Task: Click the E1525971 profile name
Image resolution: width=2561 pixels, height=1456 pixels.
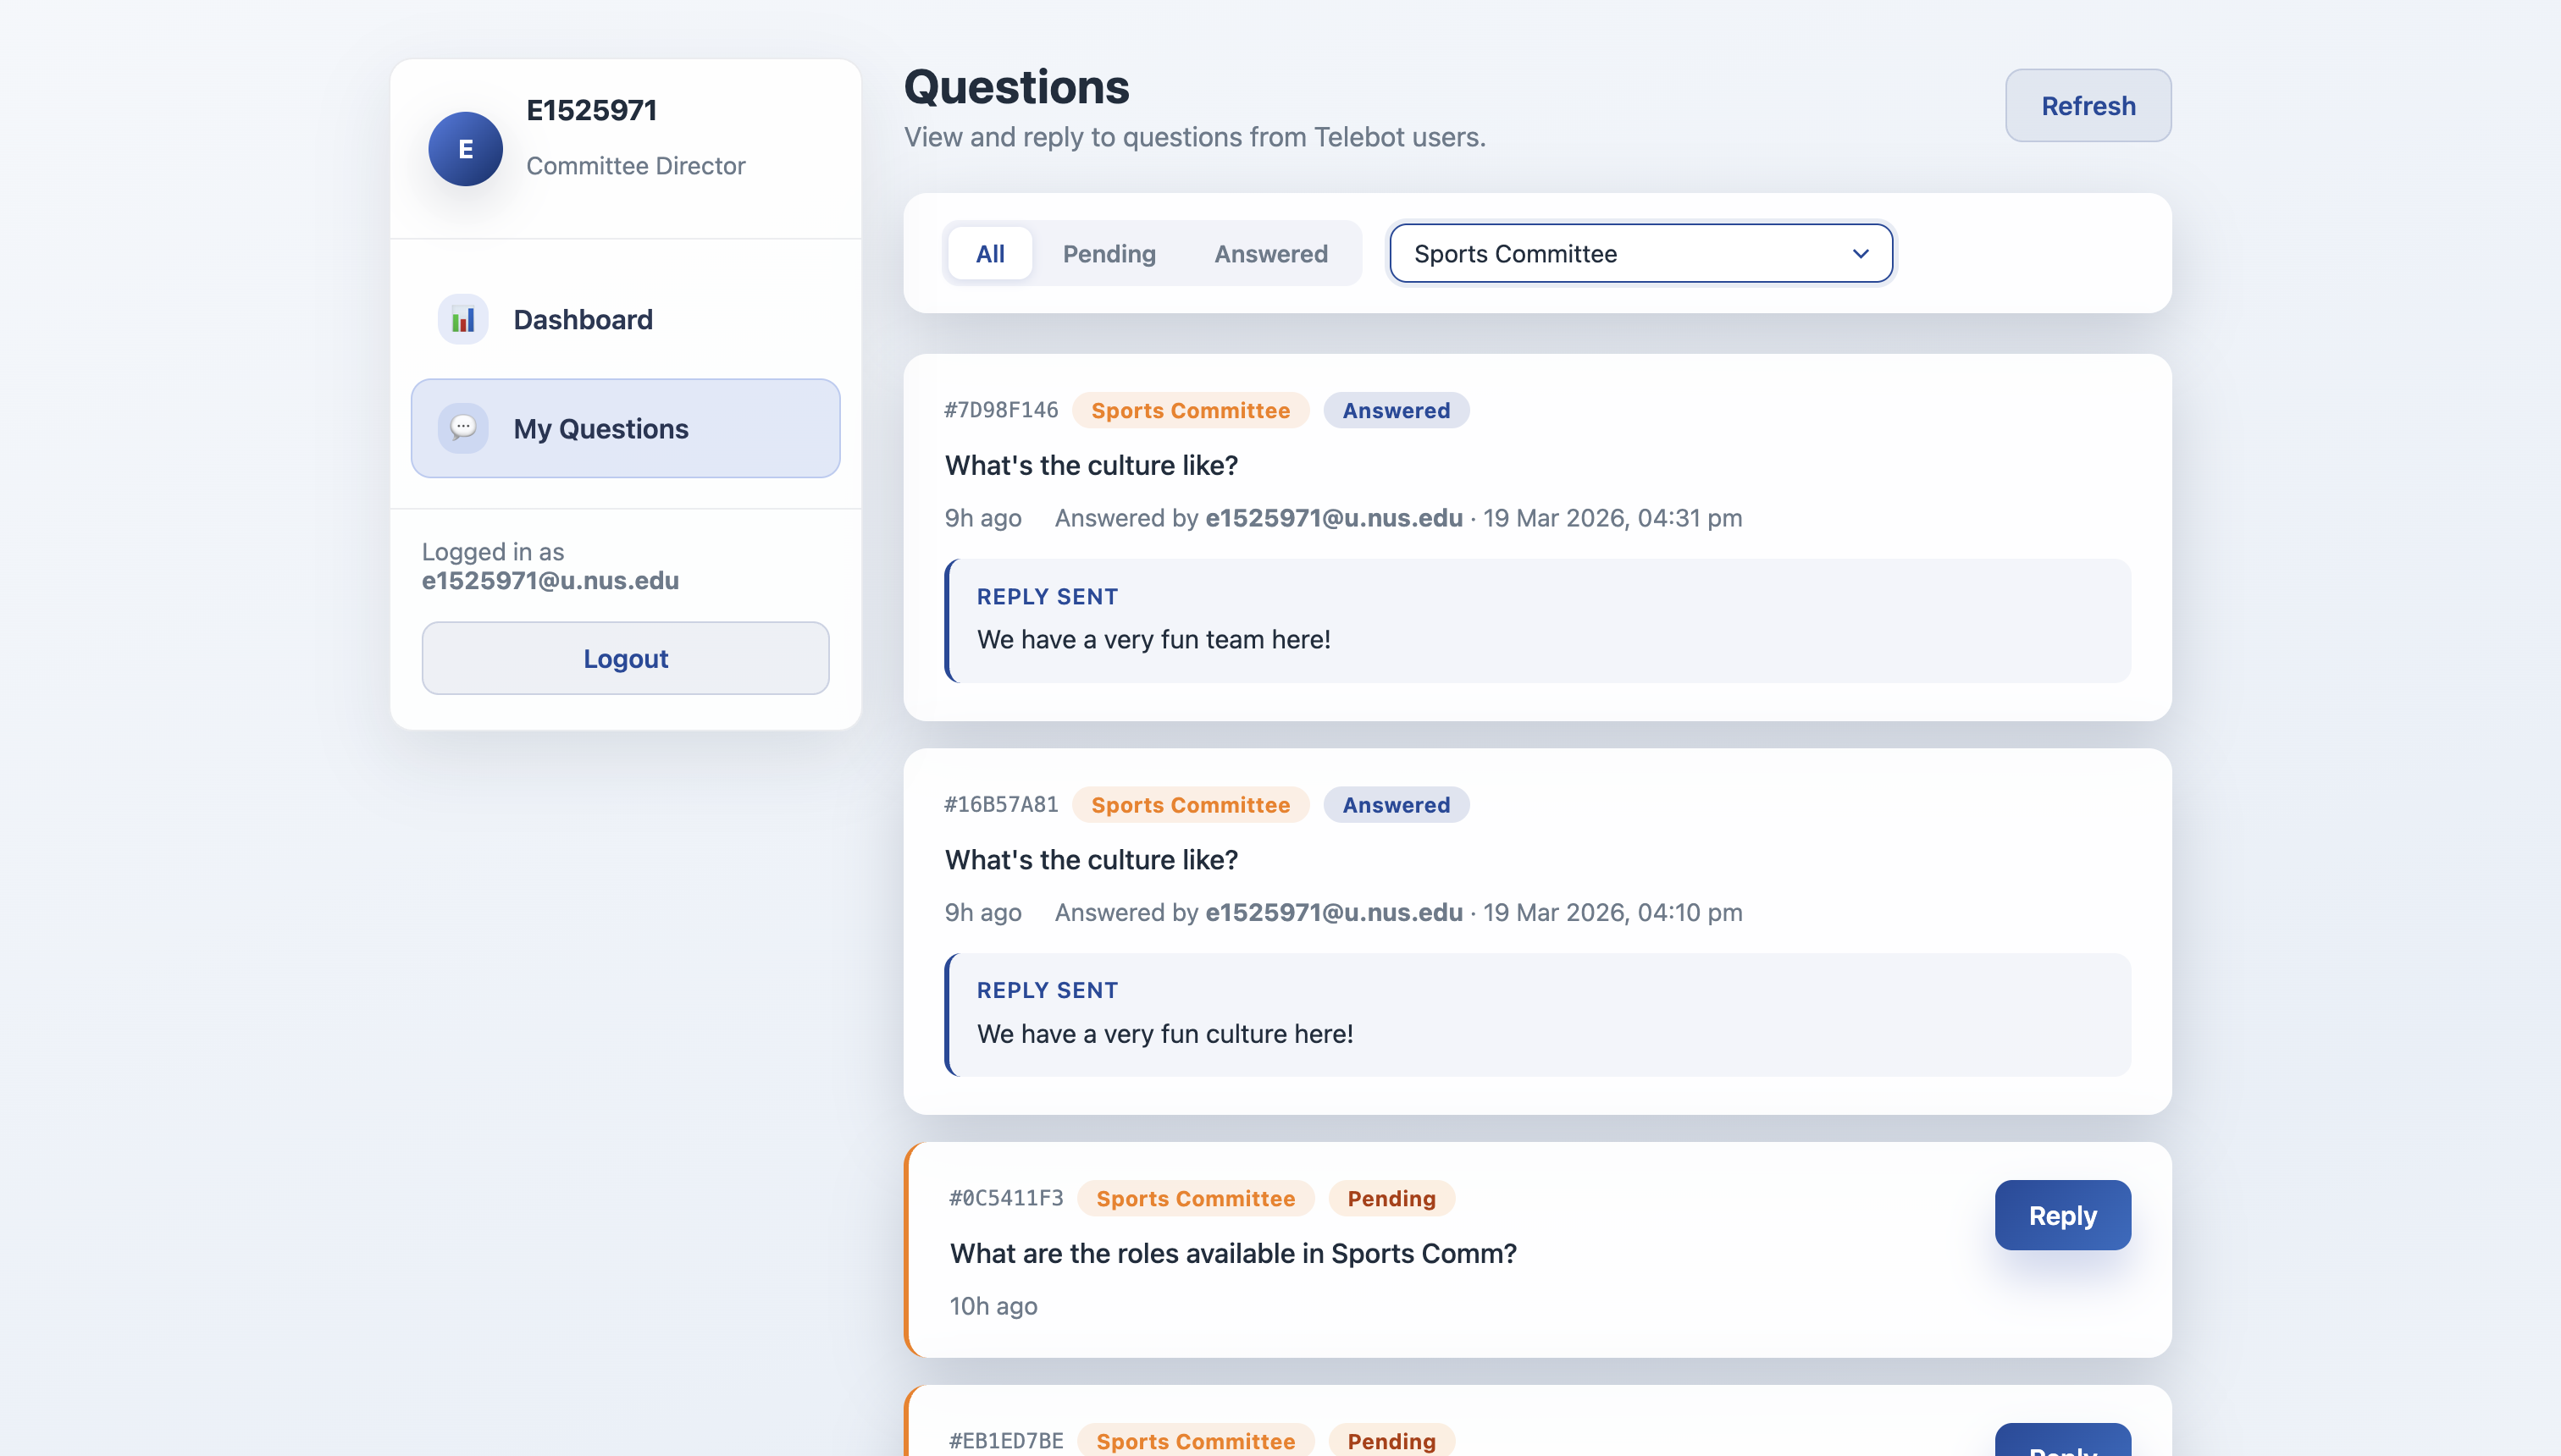Action: [x=591, y=110]
